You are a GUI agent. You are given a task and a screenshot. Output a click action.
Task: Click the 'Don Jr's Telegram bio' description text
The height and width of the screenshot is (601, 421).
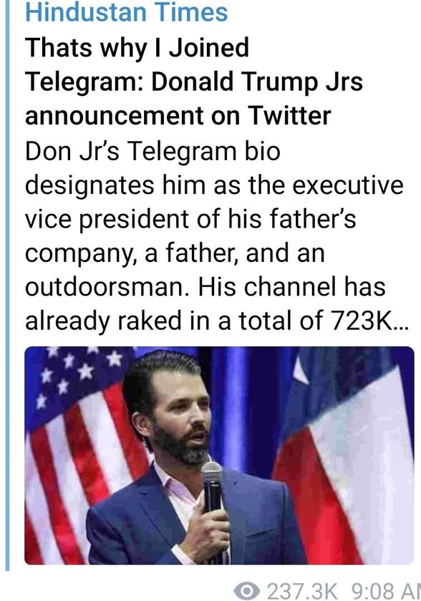153,151
